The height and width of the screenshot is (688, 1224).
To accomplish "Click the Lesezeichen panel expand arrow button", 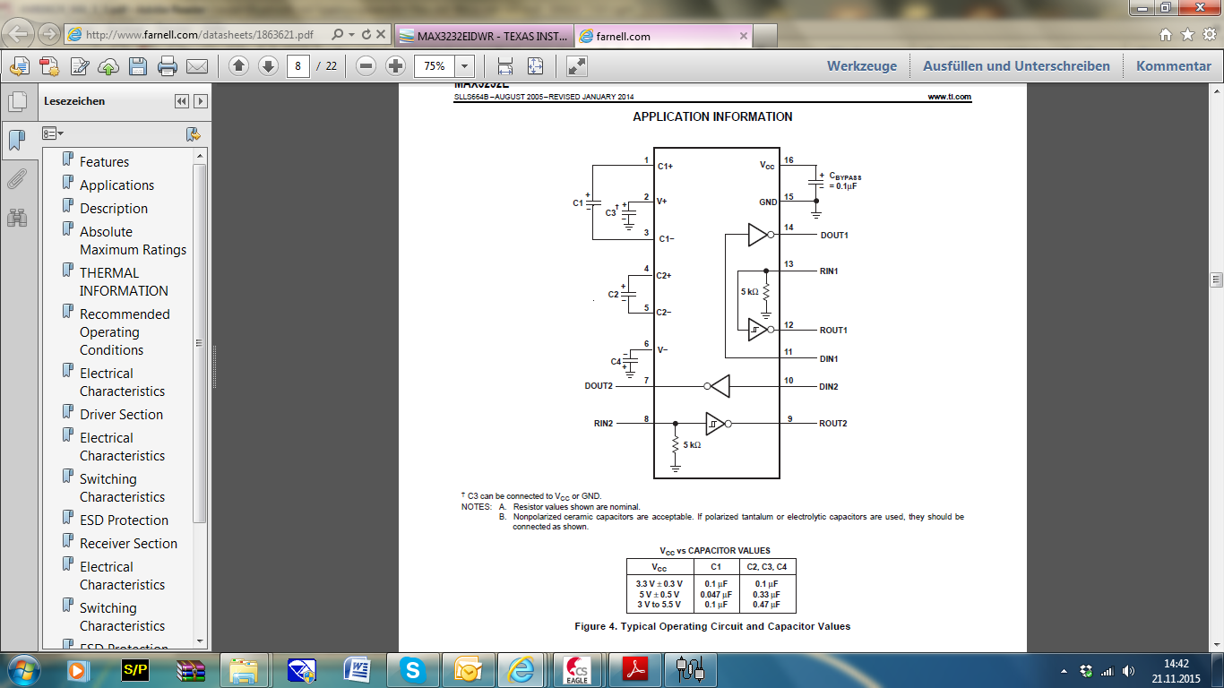I will [x=201, y=101].
